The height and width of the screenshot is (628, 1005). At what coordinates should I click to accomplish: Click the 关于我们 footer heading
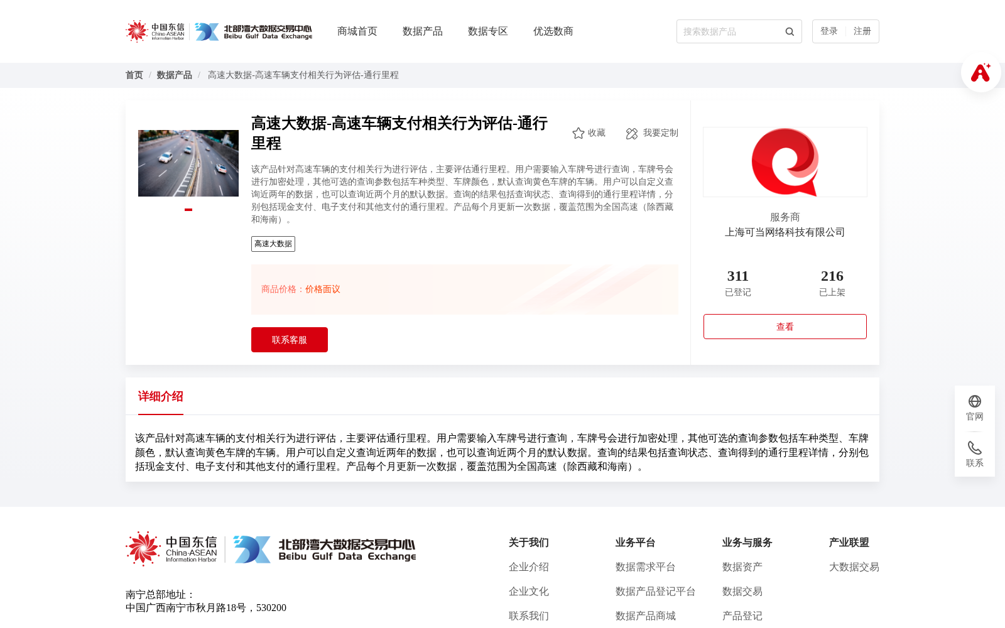[529, 543]
